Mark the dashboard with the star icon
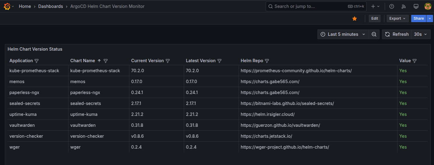Viewport: 434px width, 165px height. click(355, 19)
